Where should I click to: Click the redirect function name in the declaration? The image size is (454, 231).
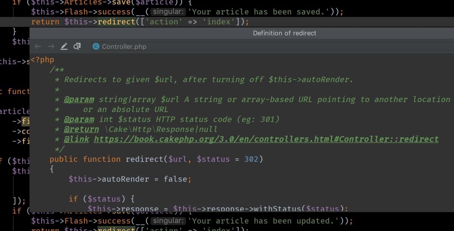pos(145,159)
